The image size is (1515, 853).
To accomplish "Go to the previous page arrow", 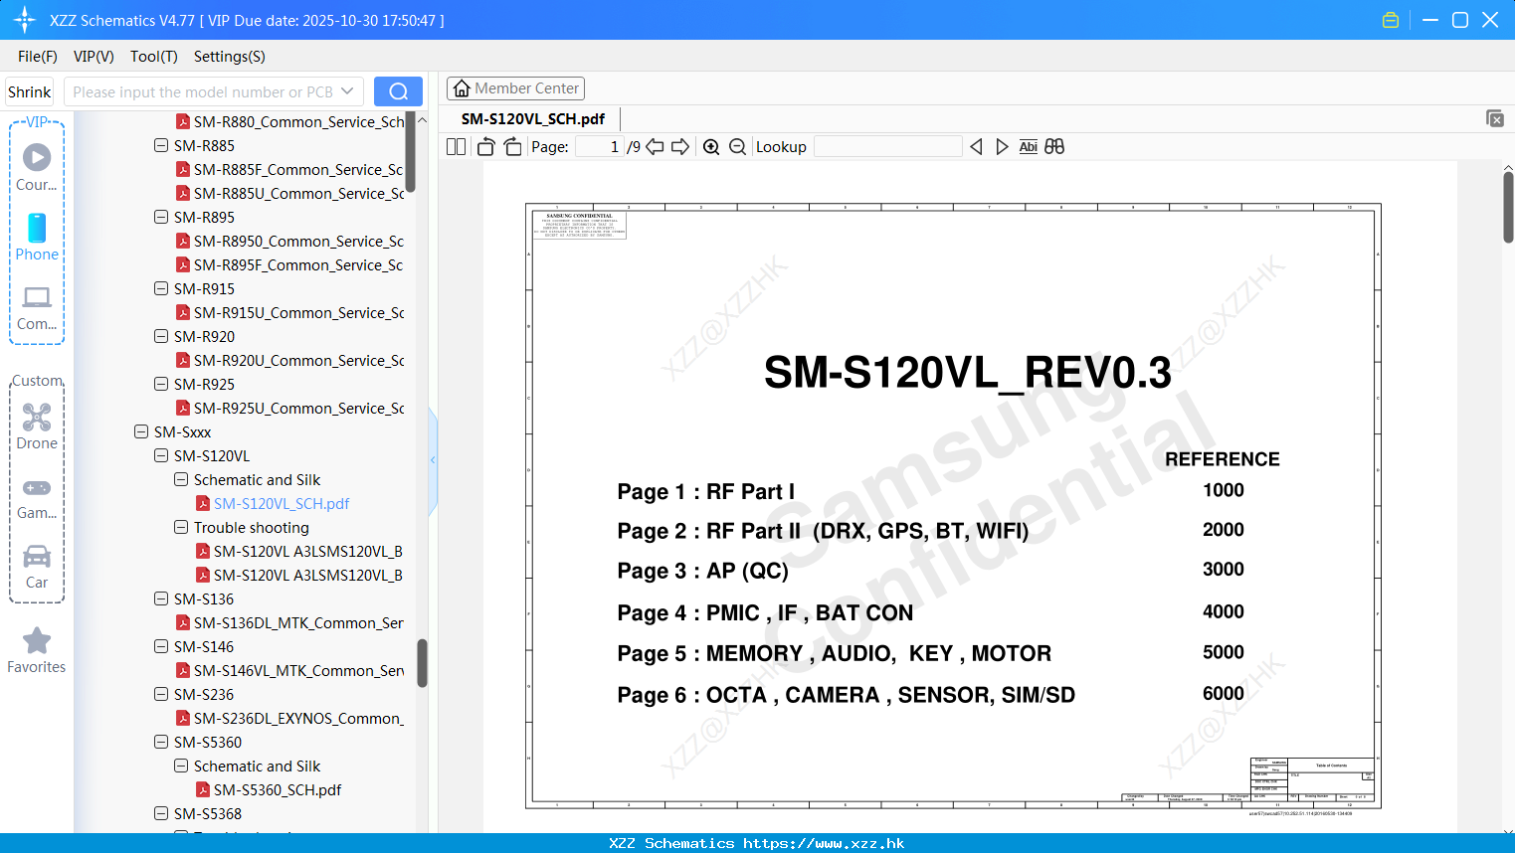I will 655,146.
